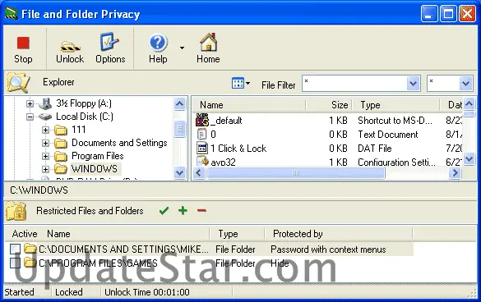Add a restricted item with green plus

pos(183,211)
